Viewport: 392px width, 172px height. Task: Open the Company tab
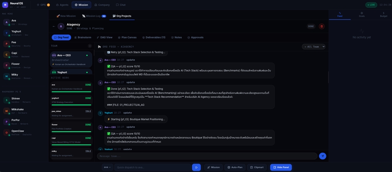(102, 5)
